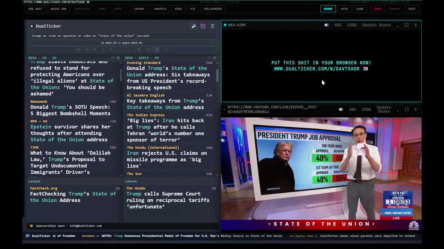The image size is (444, 249).
Task: Click the next arrow in feed toolbar
Action: tap(126, 49)
